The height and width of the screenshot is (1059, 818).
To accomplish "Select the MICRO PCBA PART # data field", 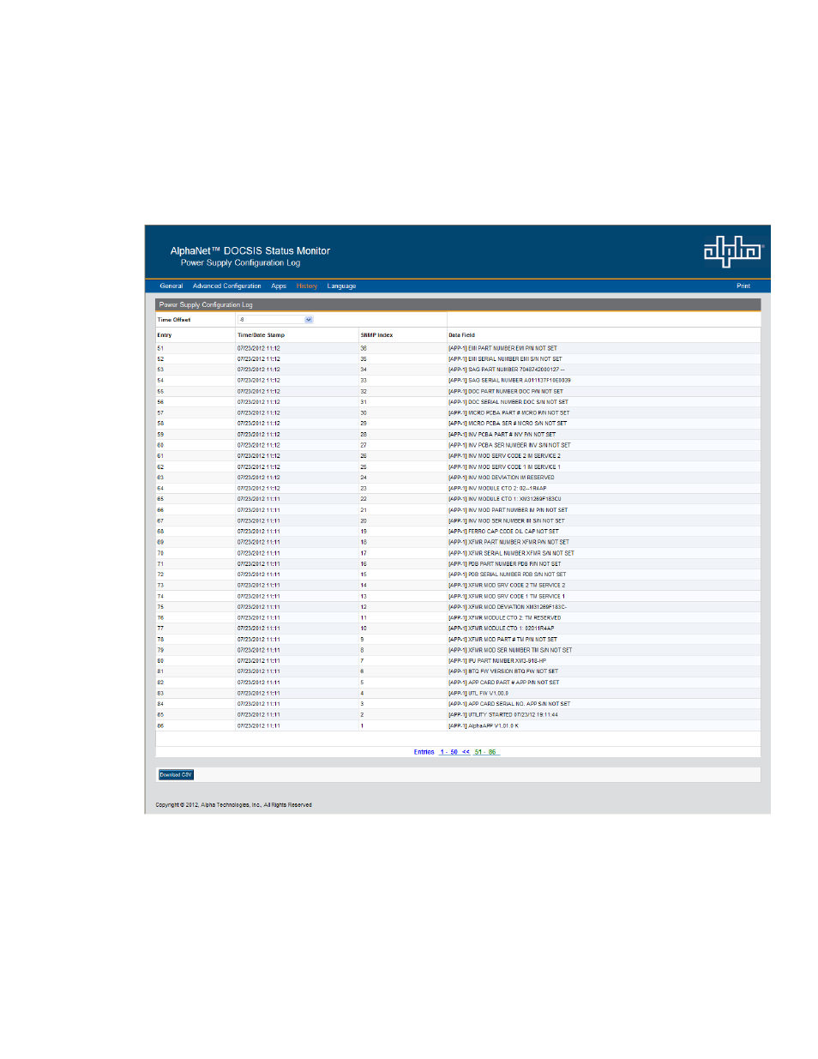I will tap(508, 412).
